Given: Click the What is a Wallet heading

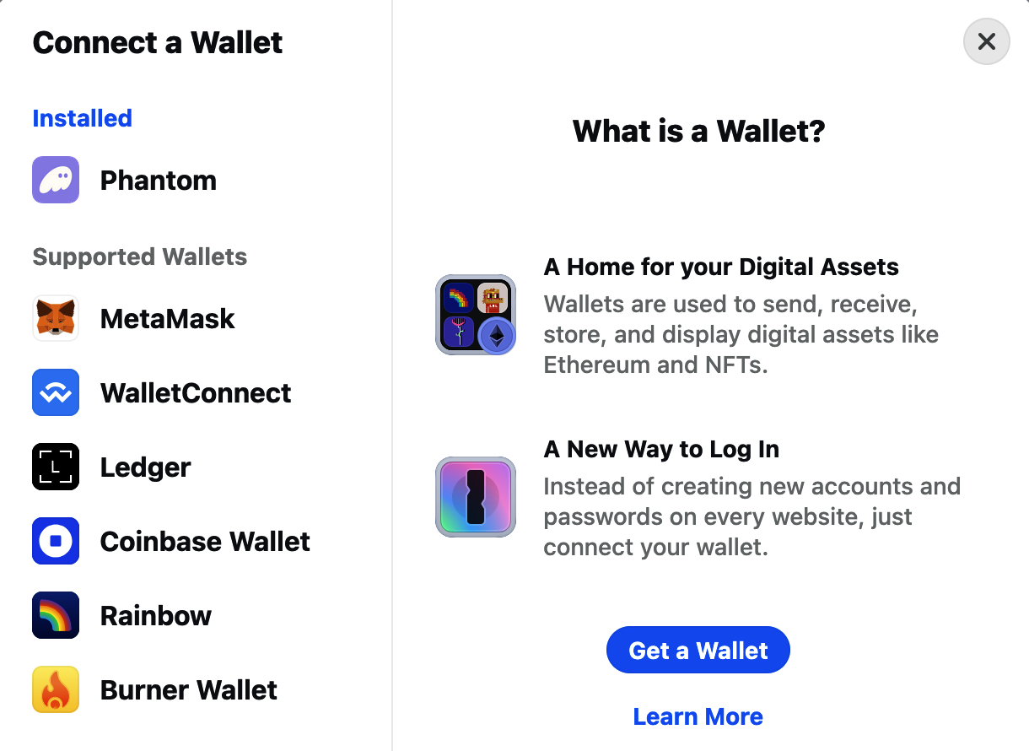Looking at the screenshot, I should pos(698,131).
